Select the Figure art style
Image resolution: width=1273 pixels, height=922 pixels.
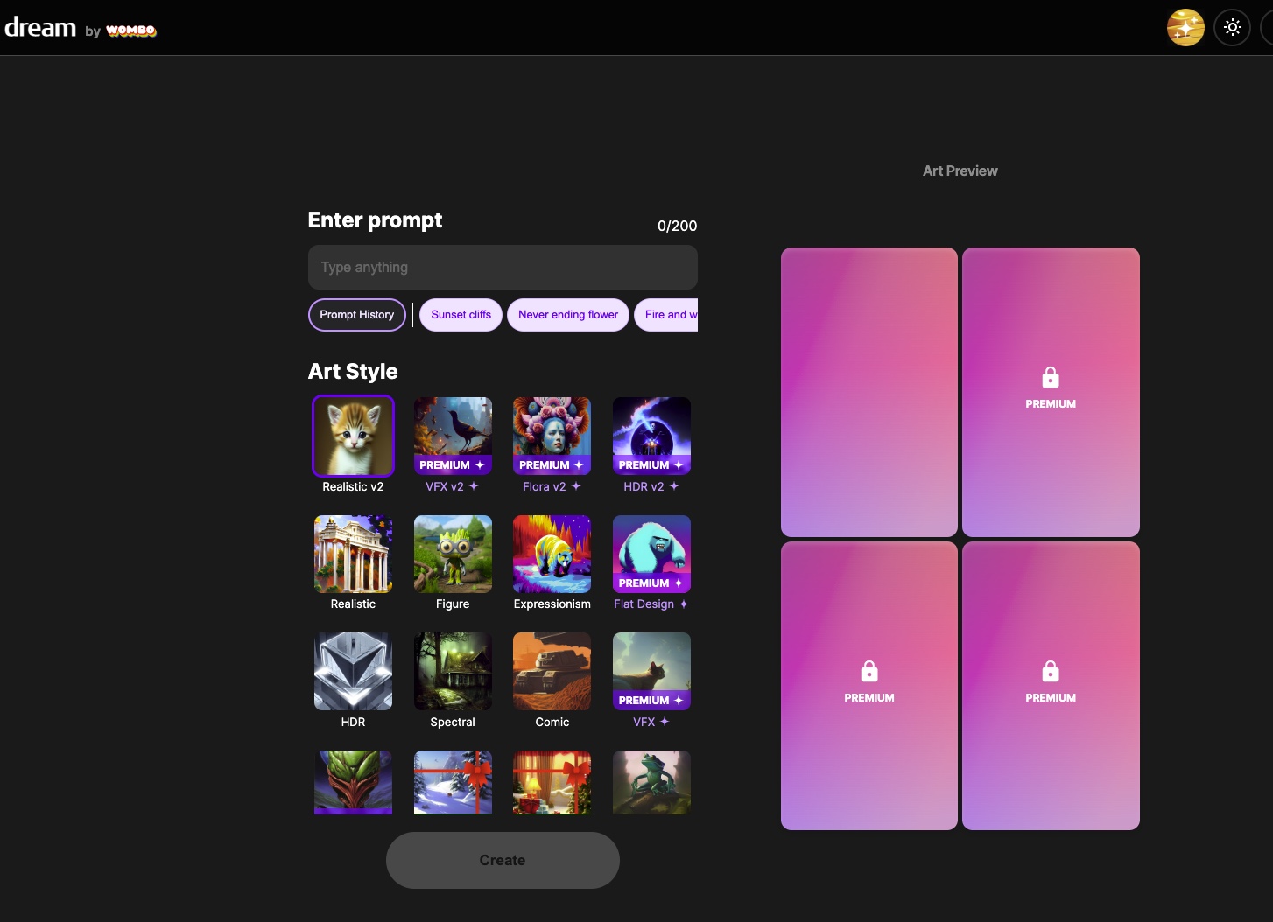click(x=453, y=554)
